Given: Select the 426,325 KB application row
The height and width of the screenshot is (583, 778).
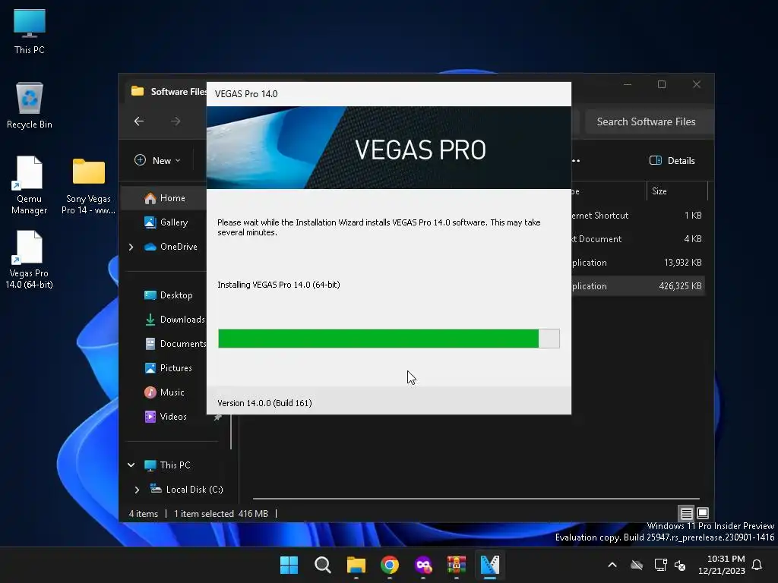Looking at the screenshot, I should pos(637,286).
